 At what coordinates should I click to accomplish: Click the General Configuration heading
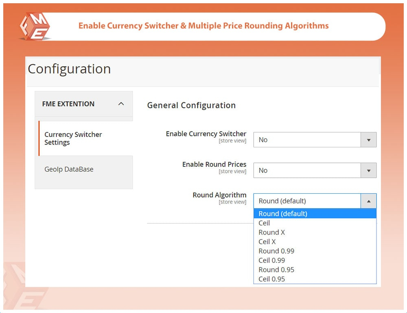[191, 106]
